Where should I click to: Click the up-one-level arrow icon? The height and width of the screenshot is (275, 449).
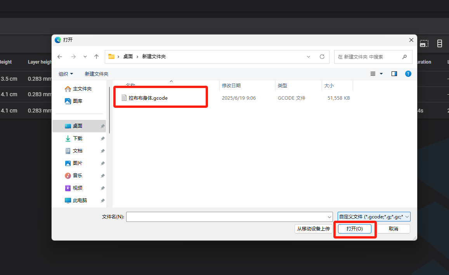[x=97, y=57]
